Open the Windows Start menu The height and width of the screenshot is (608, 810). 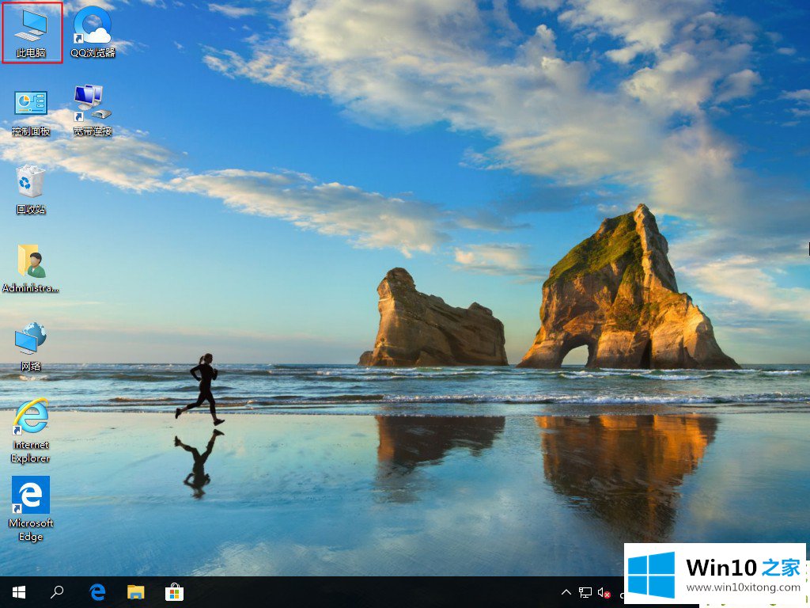[18, 592]
